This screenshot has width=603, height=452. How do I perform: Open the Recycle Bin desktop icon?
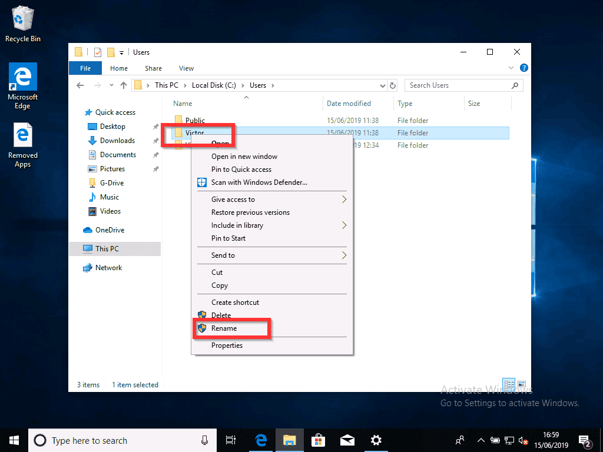point(23,25)
